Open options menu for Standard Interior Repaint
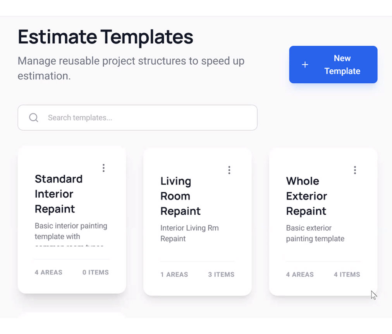392x334 pixels. [x=103, y=168]
